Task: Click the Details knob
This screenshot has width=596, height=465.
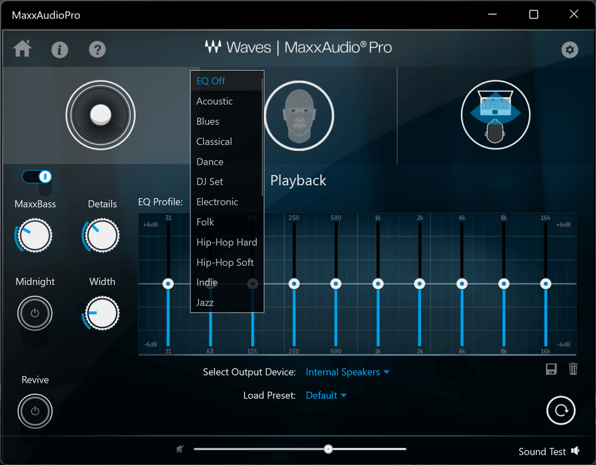Action: click(x=102, y=236)
